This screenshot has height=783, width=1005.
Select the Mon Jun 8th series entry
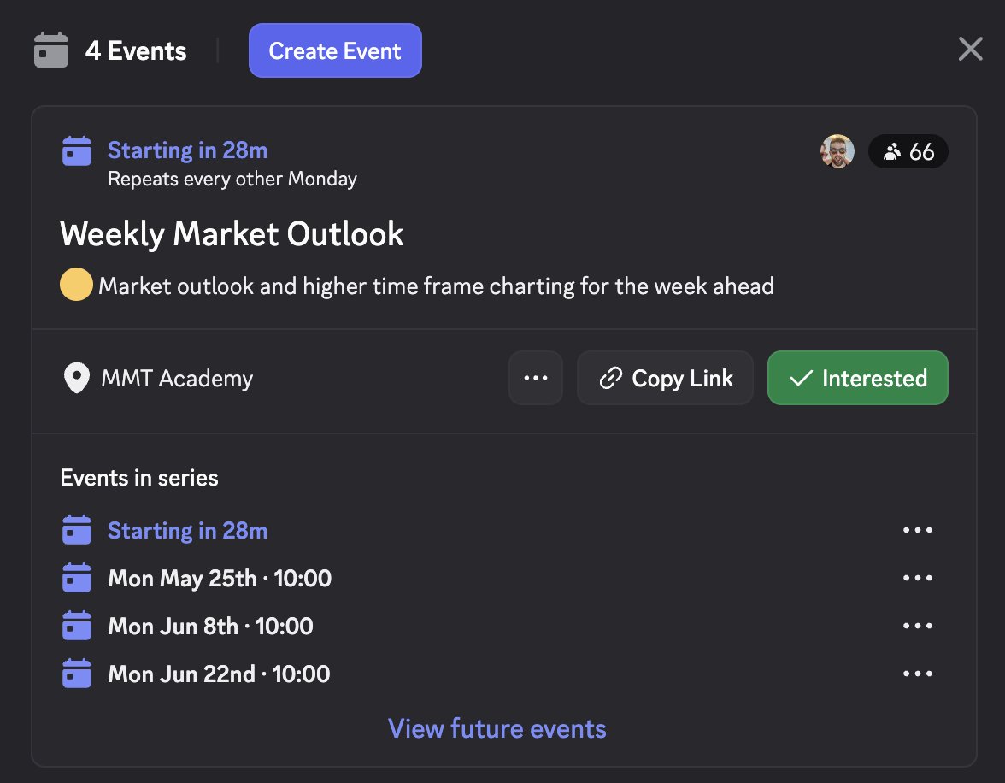210,627
